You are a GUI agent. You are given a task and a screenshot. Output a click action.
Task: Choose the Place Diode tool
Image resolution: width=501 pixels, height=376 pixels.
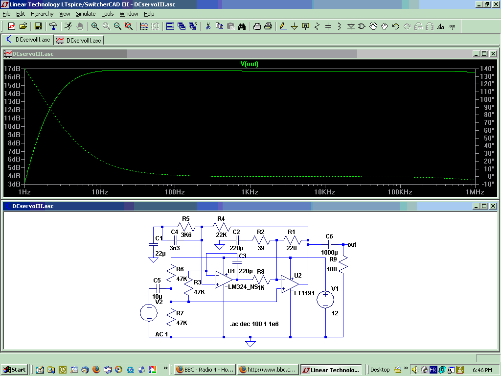[x=351, y=26]
